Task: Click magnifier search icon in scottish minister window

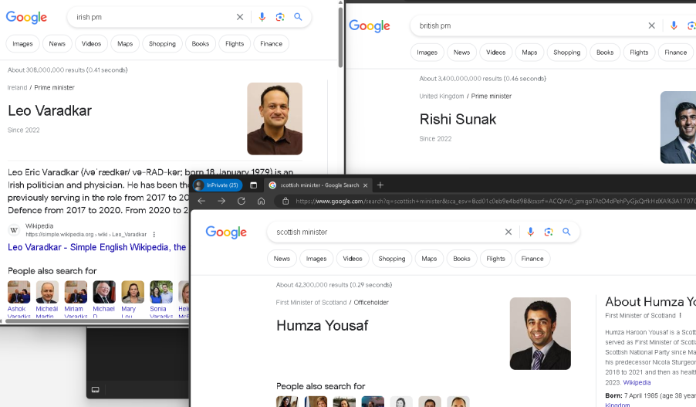Action: point(566,232)
